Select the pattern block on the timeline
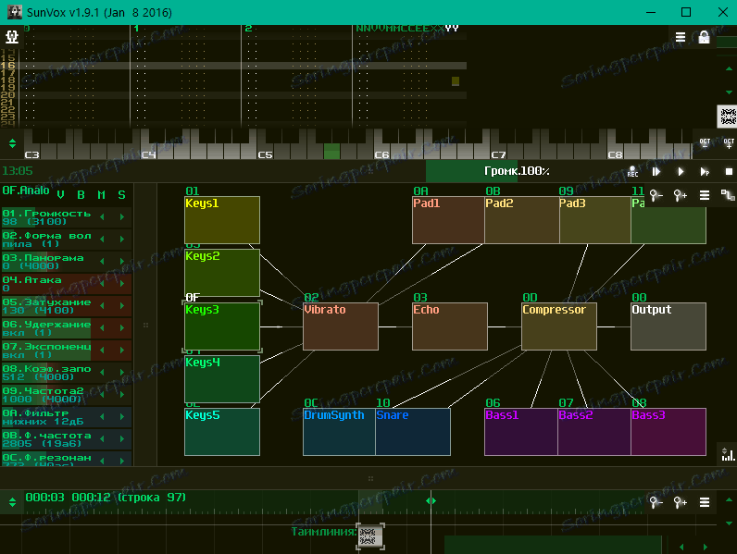This screenshot has width=737, height=554. click(370, 536)
